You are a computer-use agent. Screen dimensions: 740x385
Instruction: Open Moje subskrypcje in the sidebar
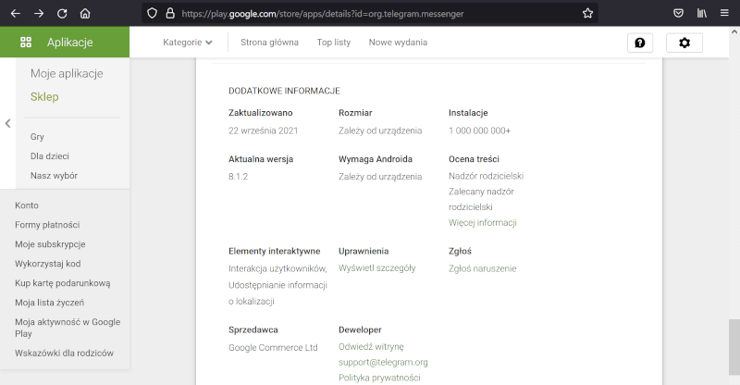click(50, 244)
